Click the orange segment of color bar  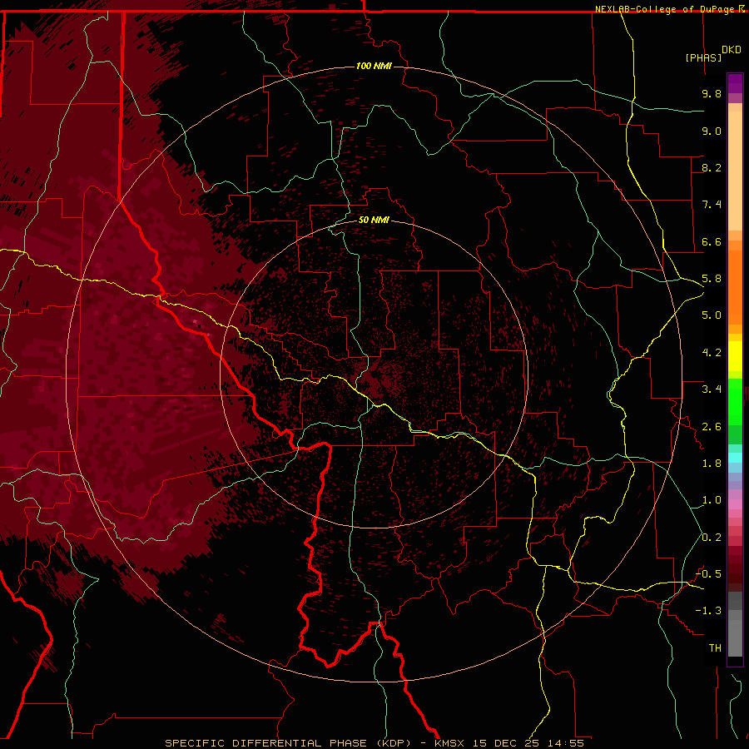point(735,286)
